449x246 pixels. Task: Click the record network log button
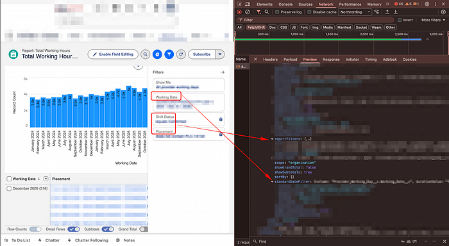point(239,12)
